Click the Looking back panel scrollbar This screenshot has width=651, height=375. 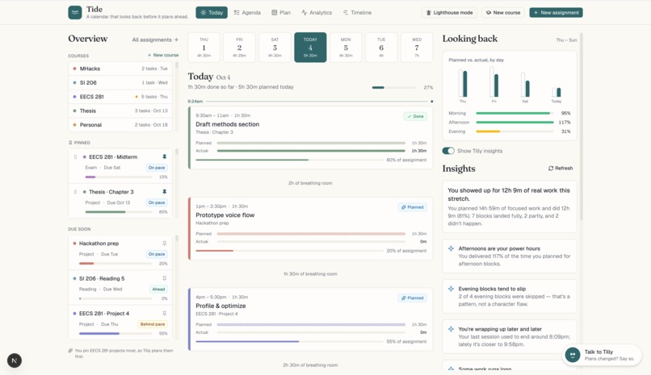582,127
